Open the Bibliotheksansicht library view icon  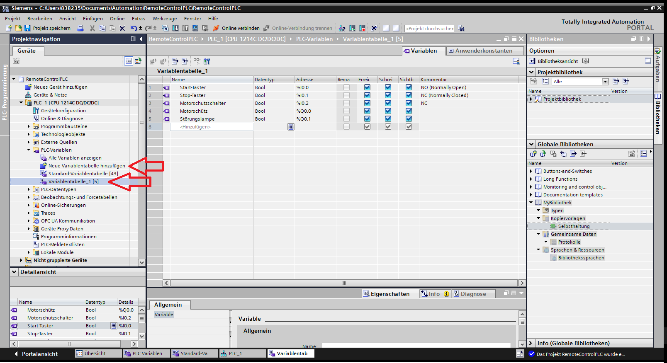point(533,61)
